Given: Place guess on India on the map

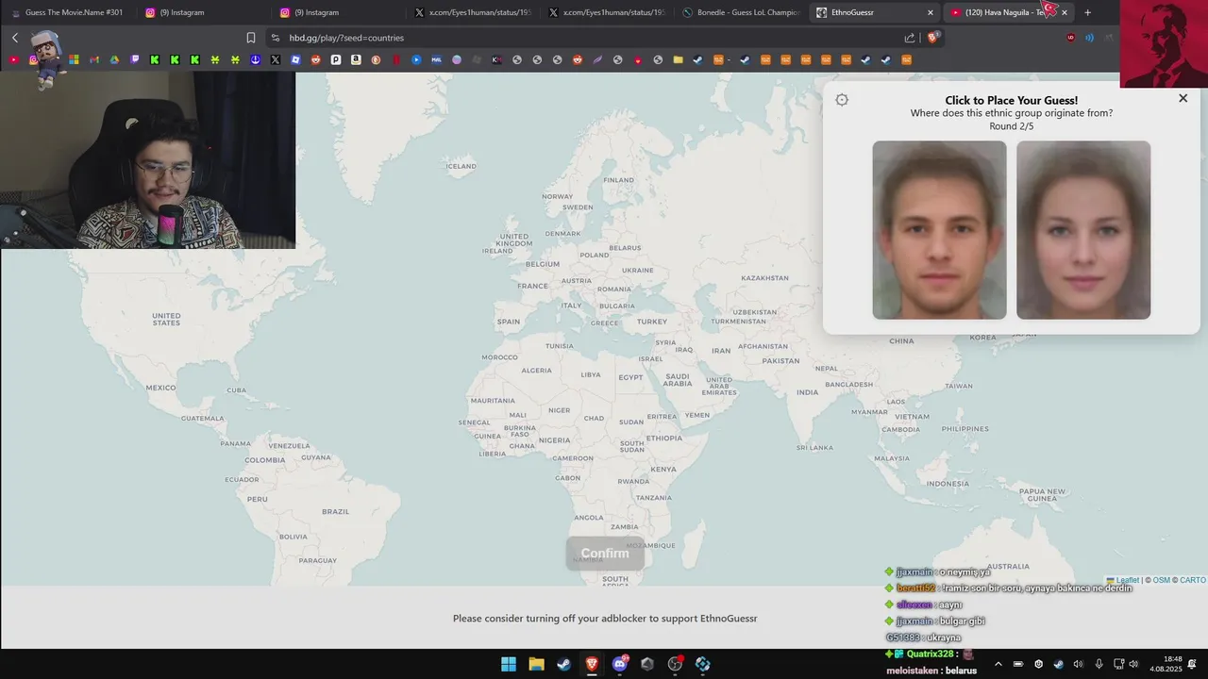Looking at the screenshot, I should pyautogui.click(x=807, y=392).
